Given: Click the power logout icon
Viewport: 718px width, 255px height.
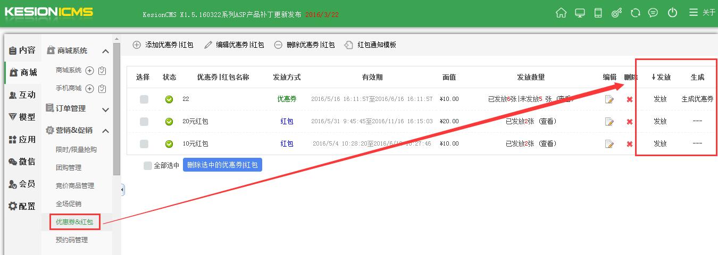Looking at the screenshot, I should 673,13.
